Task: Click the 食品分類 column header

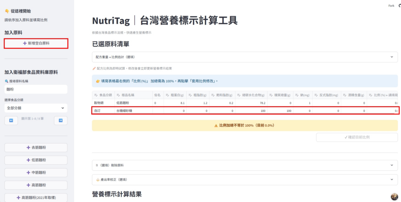Action: (x=103, y=95)
